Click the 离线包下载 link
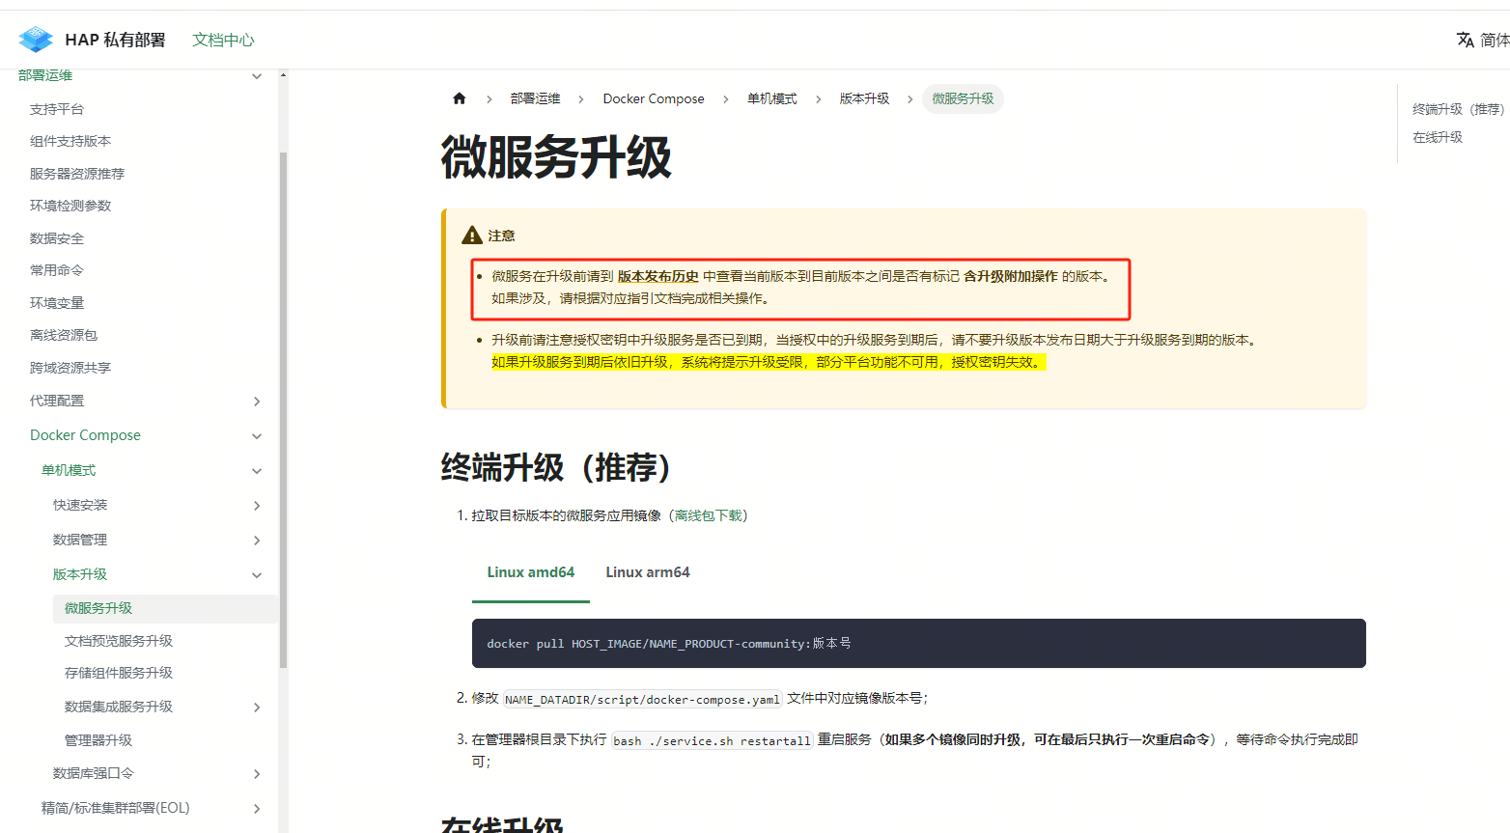Image resolution: width=1510 pixels, height=833 pixels. [708, 515]
